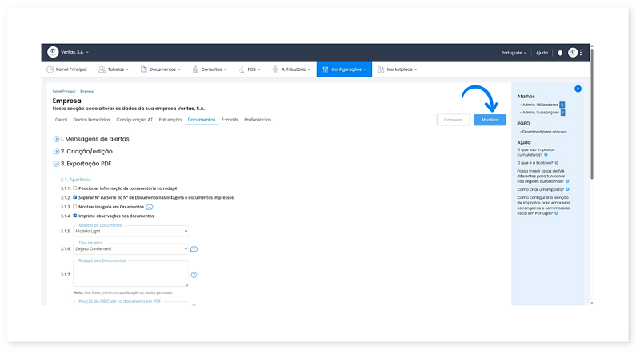Viewport: 640px width, 353px height.
Task: Click comment icon beside Mostrar imagens em Orçamentos
Action: (150, 207)
